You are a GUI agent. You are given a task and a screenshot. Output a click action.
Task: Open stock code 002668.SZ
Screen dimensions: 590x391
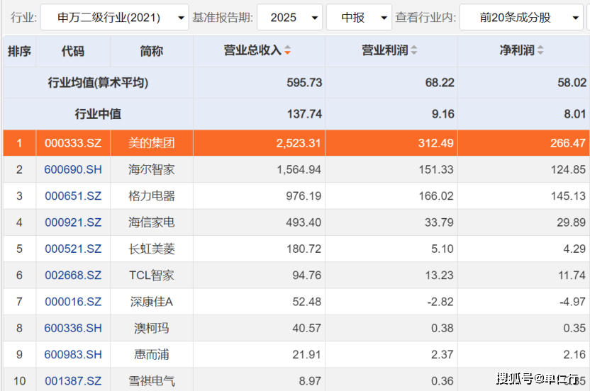coord(73,276)
